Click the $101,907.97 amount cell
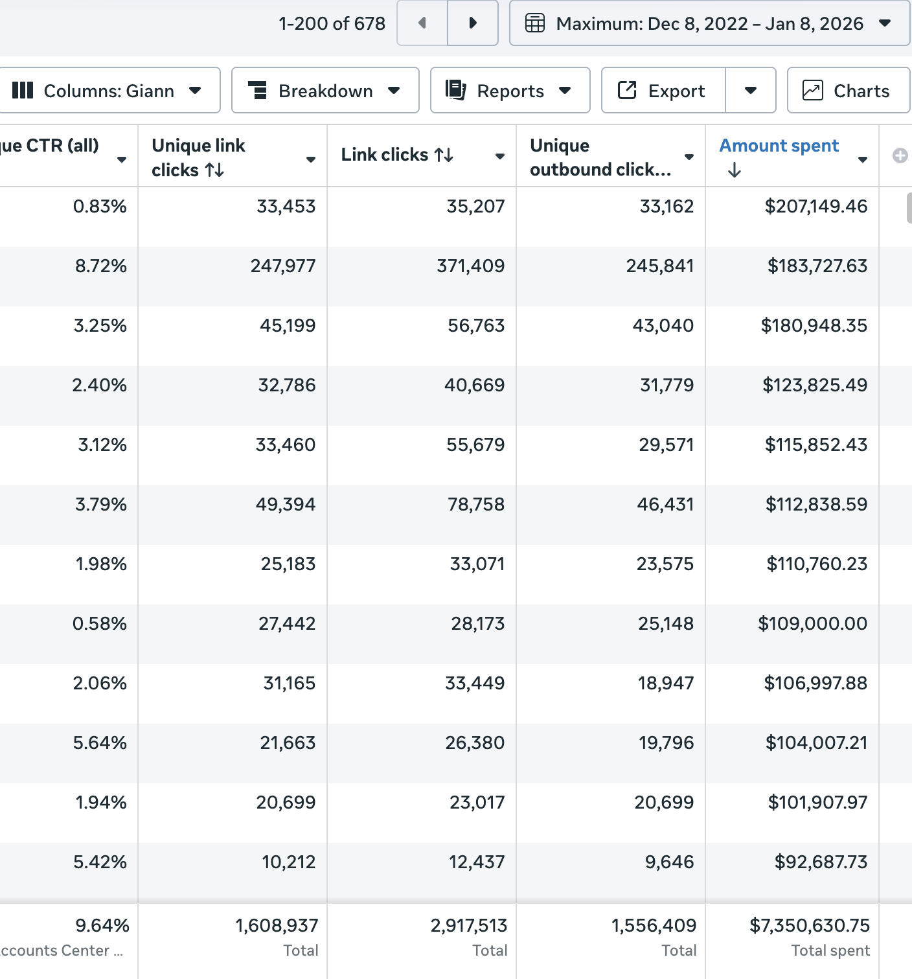Viewport: 912px width, 979px height. 817,803
